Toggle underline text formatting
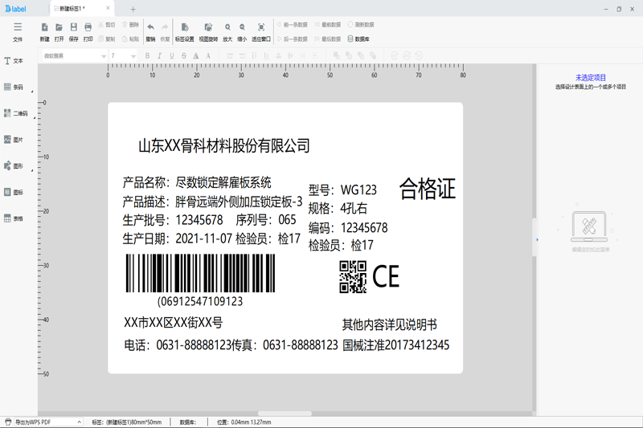This screenshot has height=428, width=643. point(172,55)
